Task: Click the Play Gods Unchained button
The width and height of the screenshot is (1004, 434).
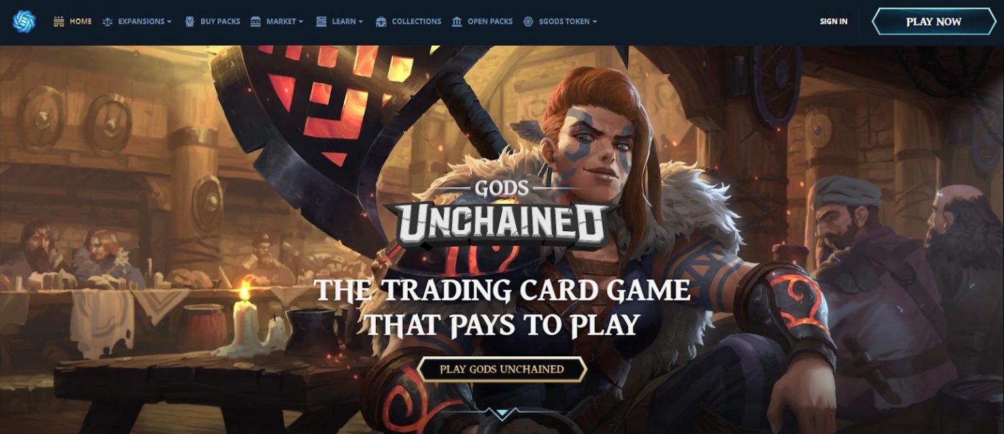Action: (501, 369)
